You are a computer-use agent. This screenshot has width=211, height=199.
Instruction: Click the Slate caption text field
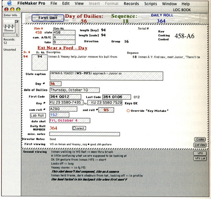coord(106,76)
